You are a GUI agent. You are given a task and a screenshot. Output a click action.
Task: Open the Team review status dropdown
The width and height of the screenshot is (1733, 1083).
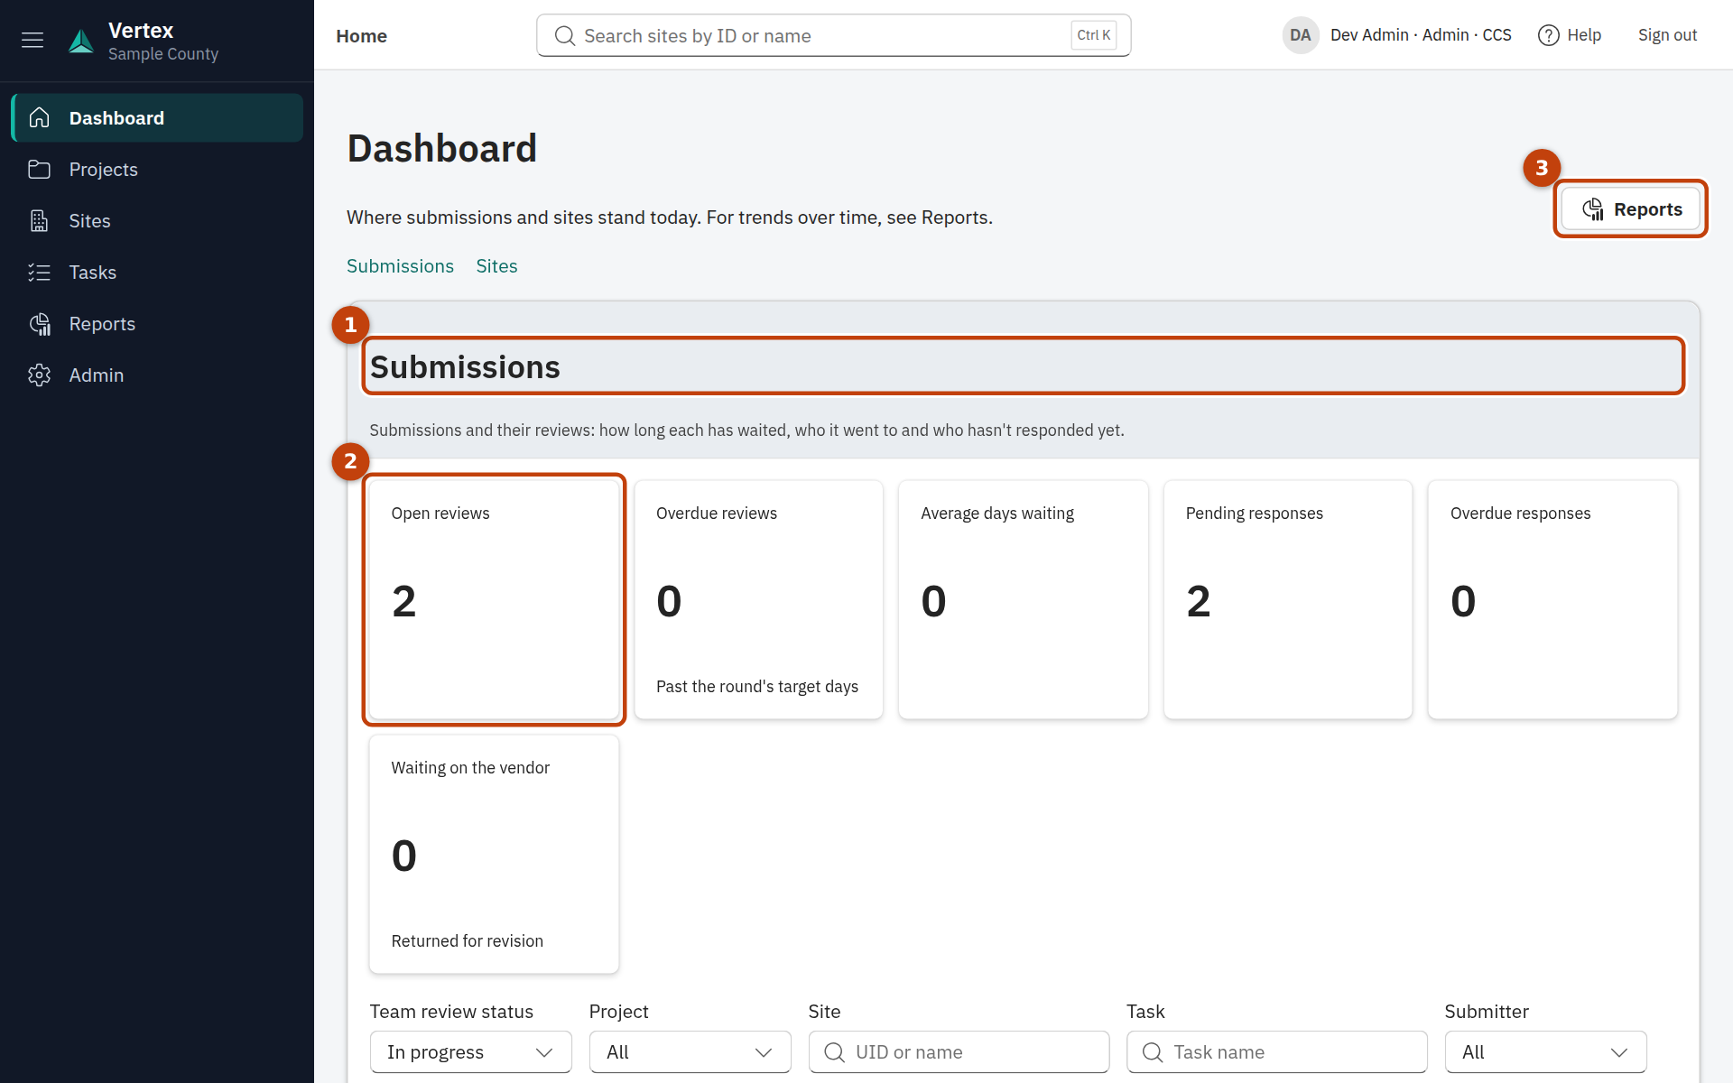pyautogui.click(x=470, y=1052)
